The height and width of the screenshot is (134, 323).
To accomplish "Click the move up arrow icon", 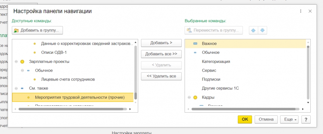I will (253, 31).
